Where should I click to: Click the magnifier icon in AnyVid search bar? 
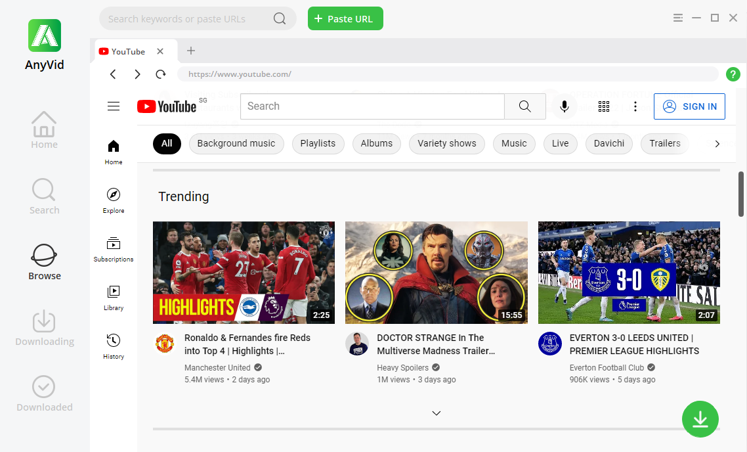[x=280, y=18]
